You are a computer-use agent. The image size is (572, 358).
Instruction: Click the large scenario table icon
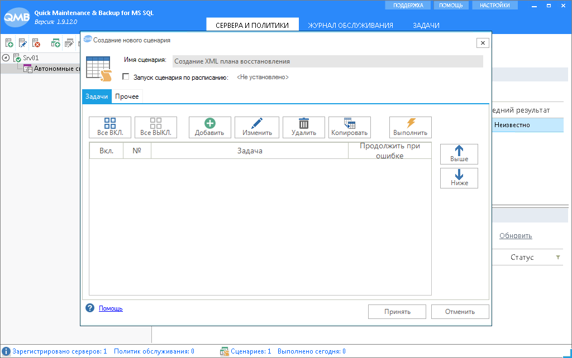(x=99, y=69)
